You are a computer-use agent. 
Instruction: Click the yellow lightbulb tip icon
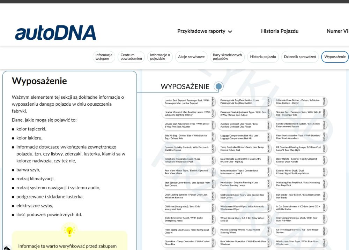pyautogui.click(x=69, y=231)
